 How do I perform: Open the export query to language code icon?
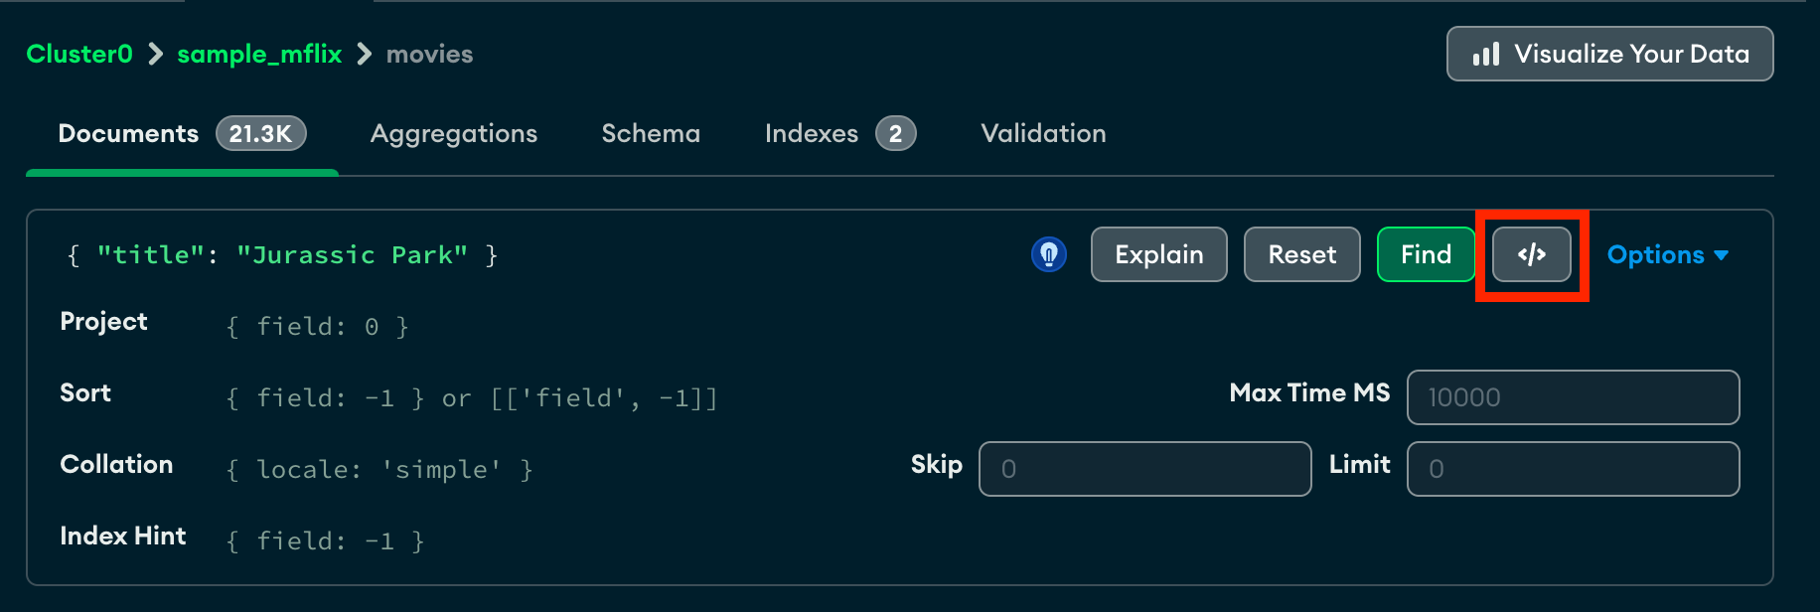tap(1531, 254)
